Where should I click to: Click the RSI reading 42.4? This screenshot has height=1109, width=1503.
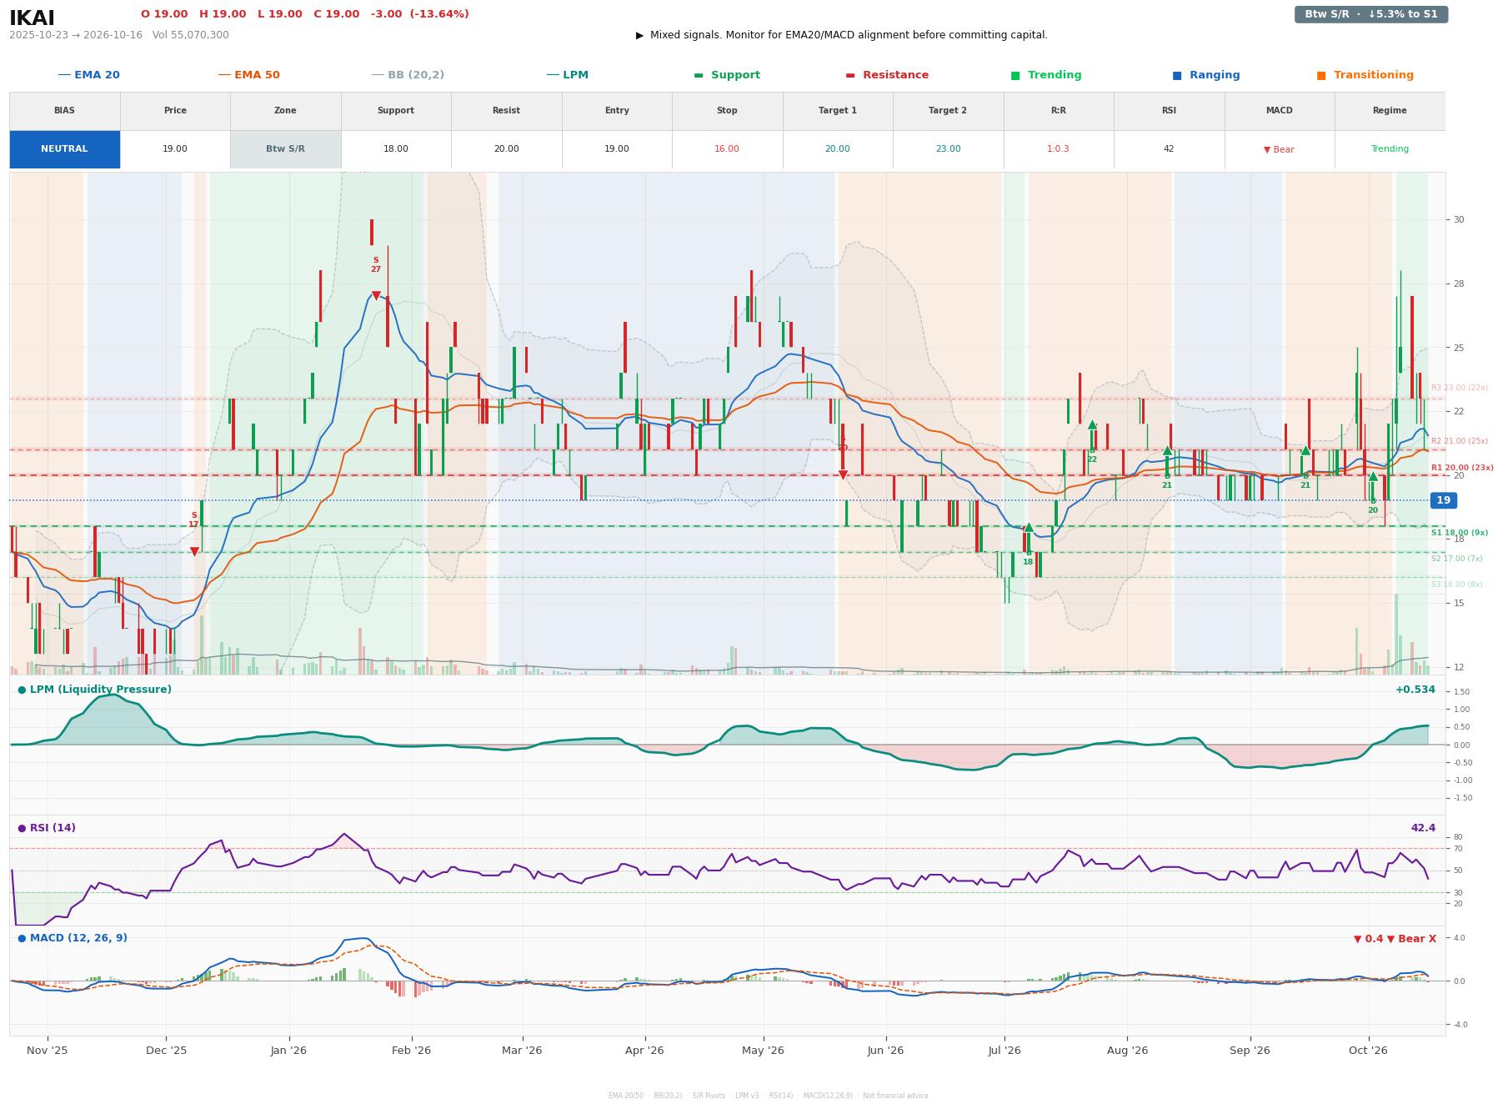click(x=1423, y=828)
